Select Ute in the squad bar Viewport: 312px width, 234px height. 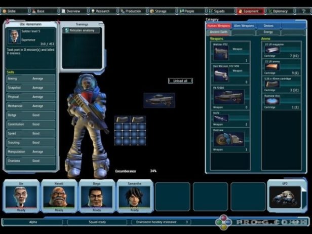[x=21, y=197]
